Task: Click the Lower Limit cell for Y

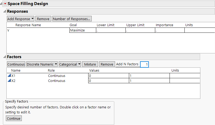Action: click(x=110, y=30)
